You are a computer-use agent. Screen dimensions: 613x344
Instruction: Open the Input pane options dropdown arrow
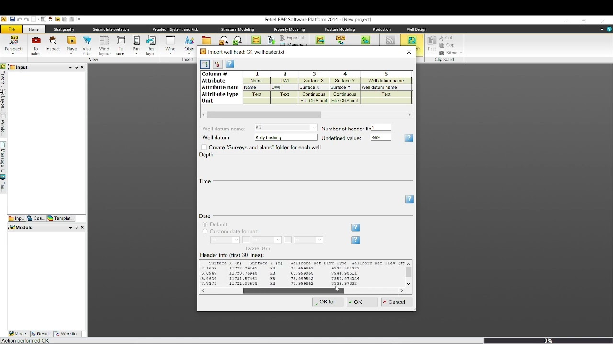tap(70, 67)
